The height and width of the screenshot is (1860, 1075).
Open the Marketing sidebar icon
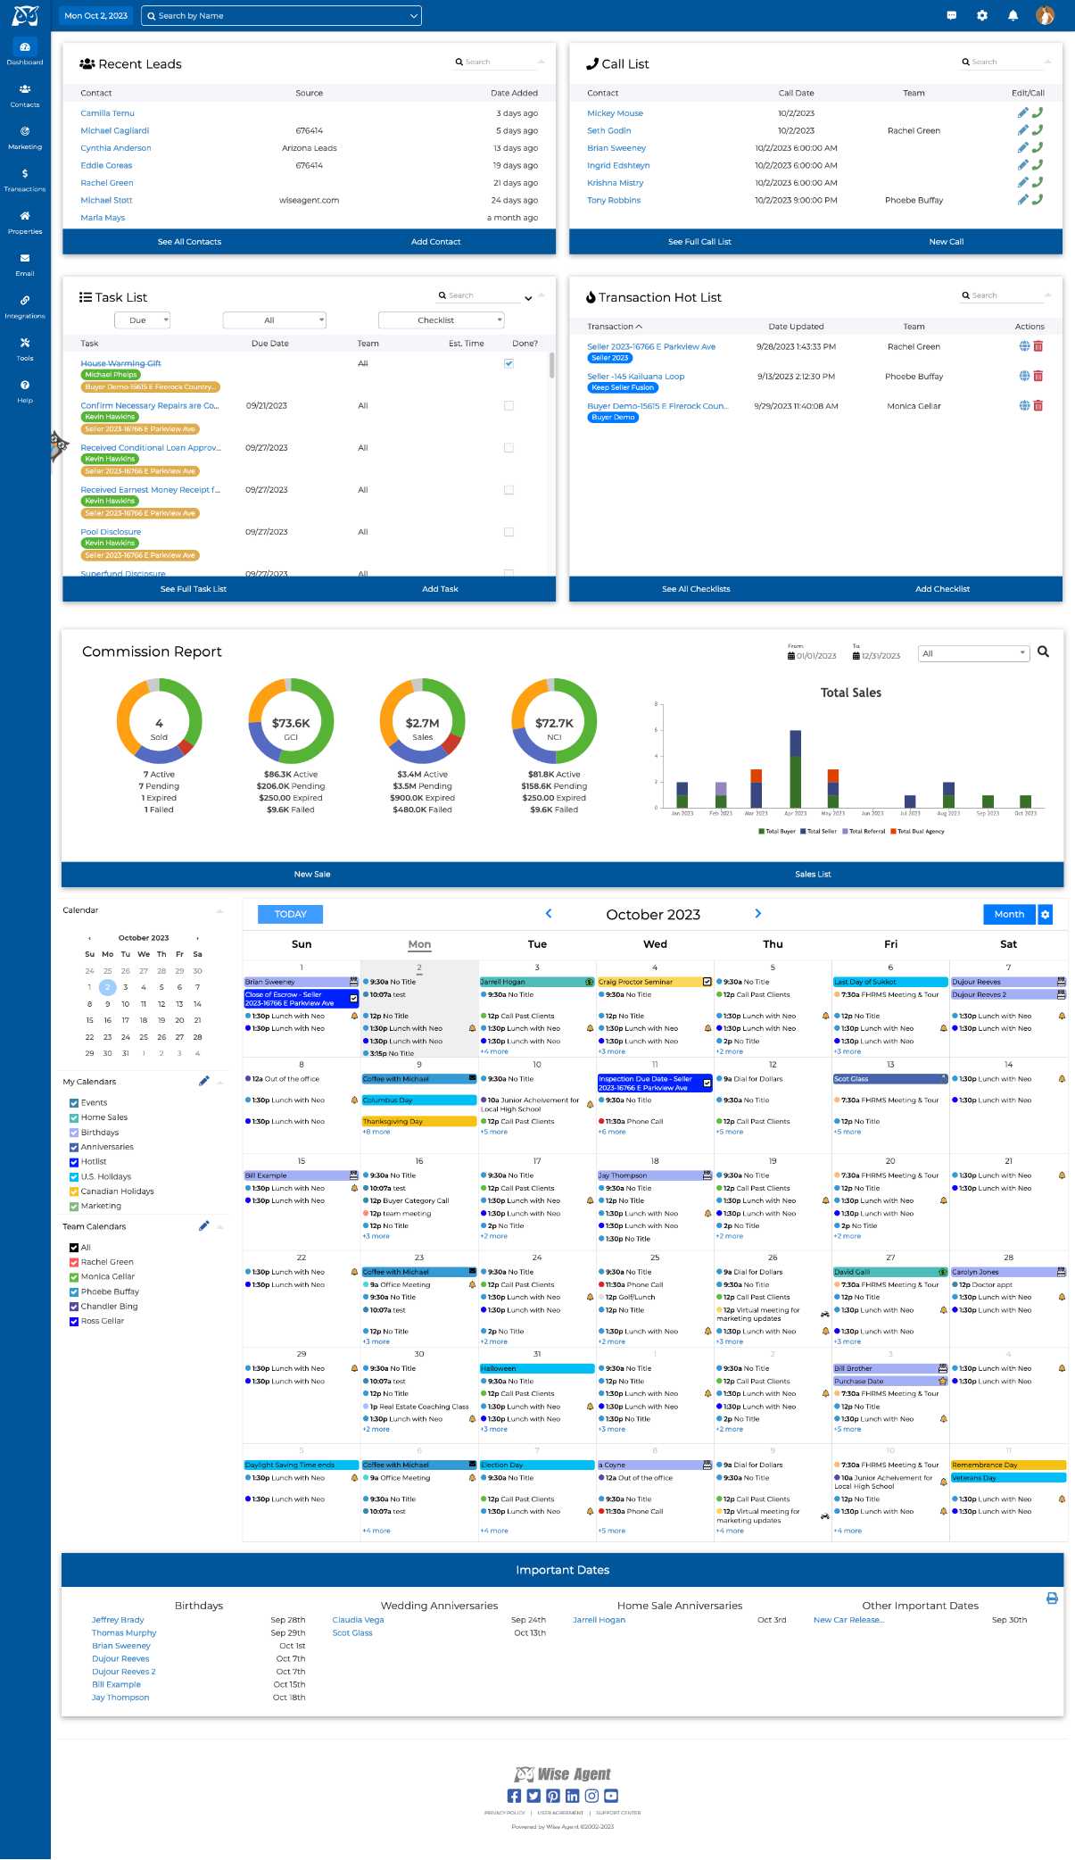pos(25,137)
